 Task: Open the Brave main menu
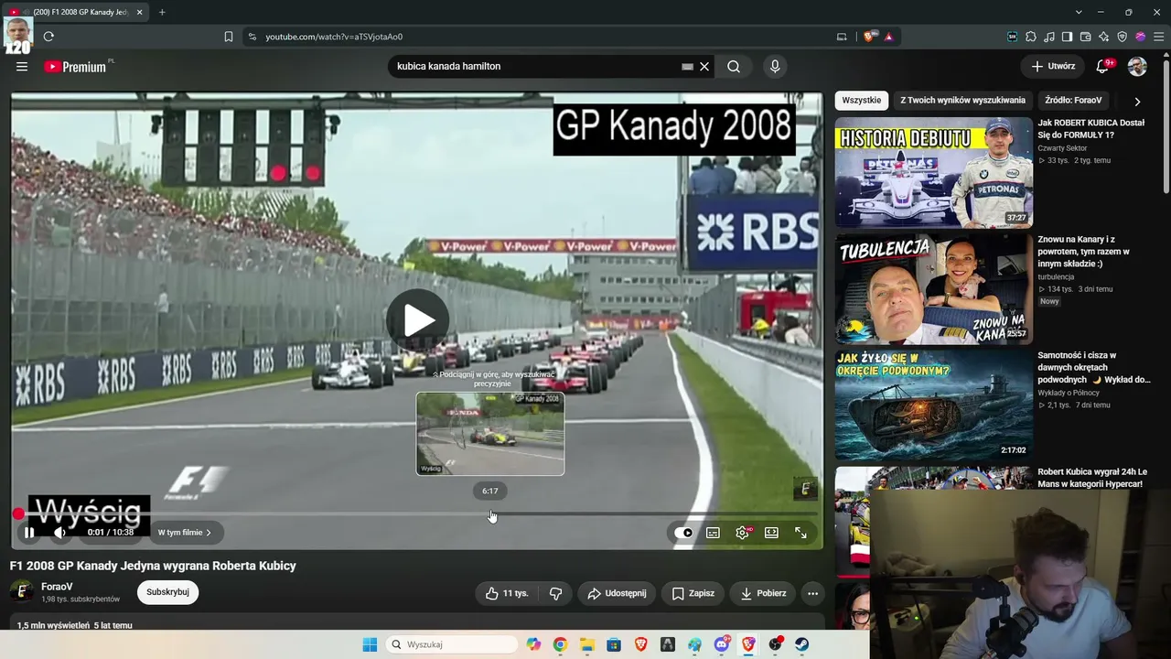coord(1159,37)
